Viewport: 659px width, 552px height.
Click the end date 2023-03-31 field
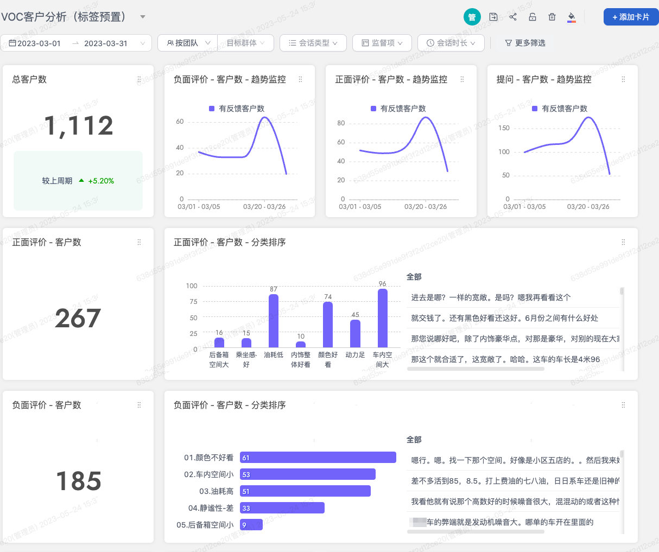point(106,43)
